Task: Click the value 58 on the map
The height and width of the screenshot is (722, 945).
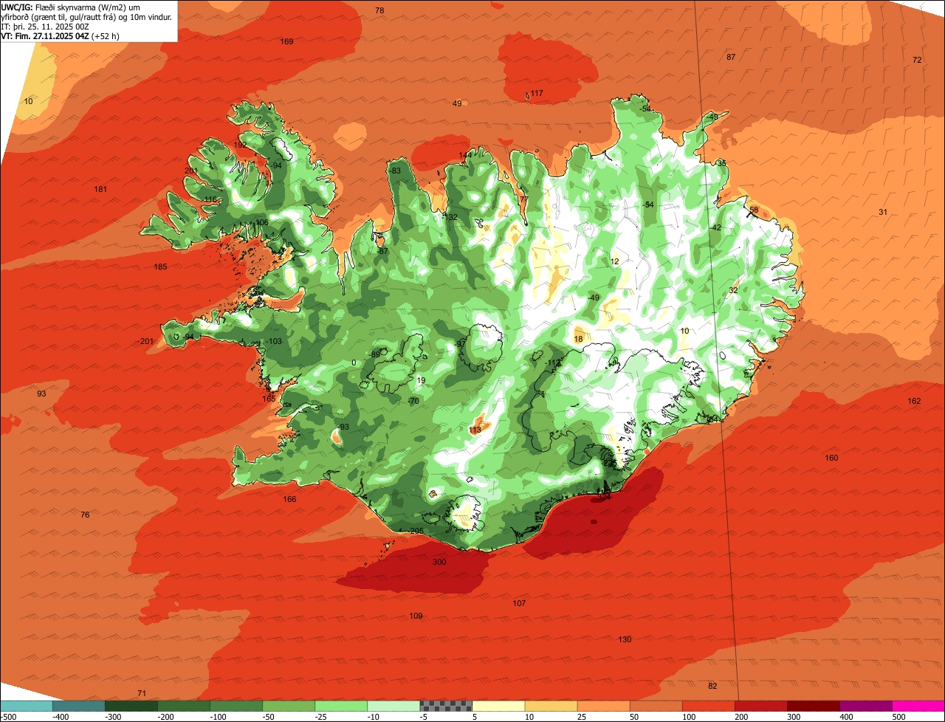Action: [754, 210]
